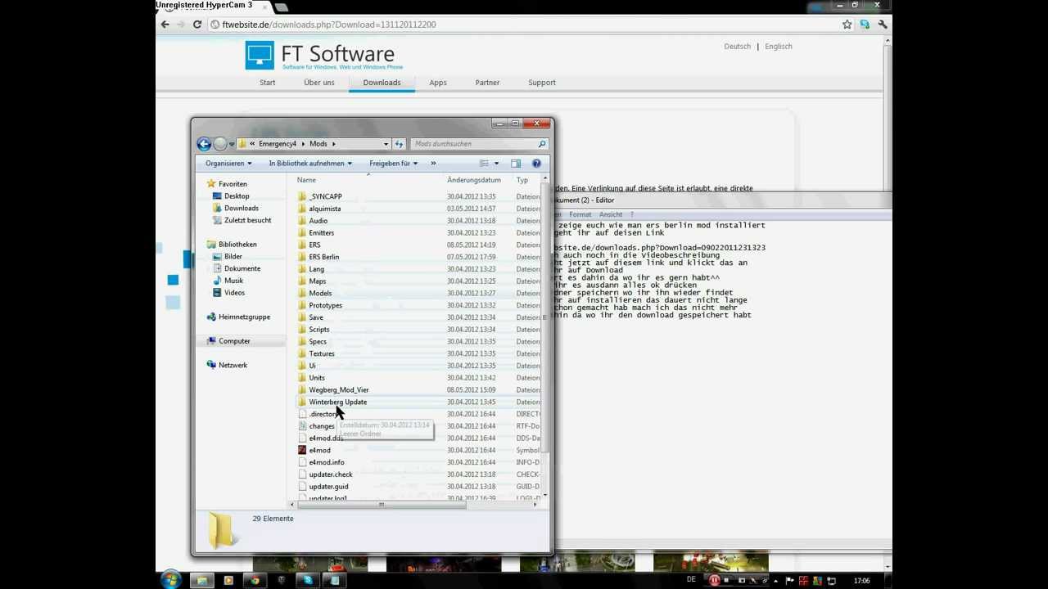Image resolution: width=1048 pixels, height=589 pixels.
Task: Open the Start page tab
Action: [267, 83]
